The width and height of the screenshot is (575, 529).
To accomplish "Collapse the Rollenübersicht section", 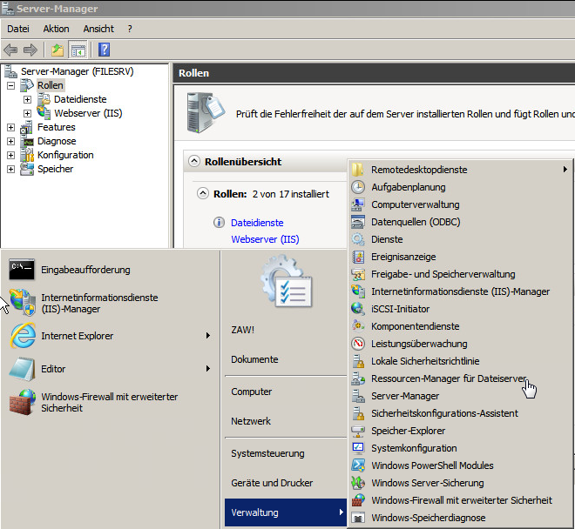I will click(x=193, y=162).
